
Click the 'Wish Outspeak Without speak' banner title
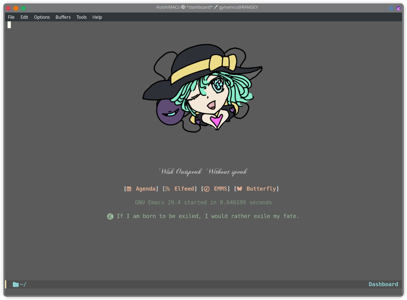click(203, 171)
